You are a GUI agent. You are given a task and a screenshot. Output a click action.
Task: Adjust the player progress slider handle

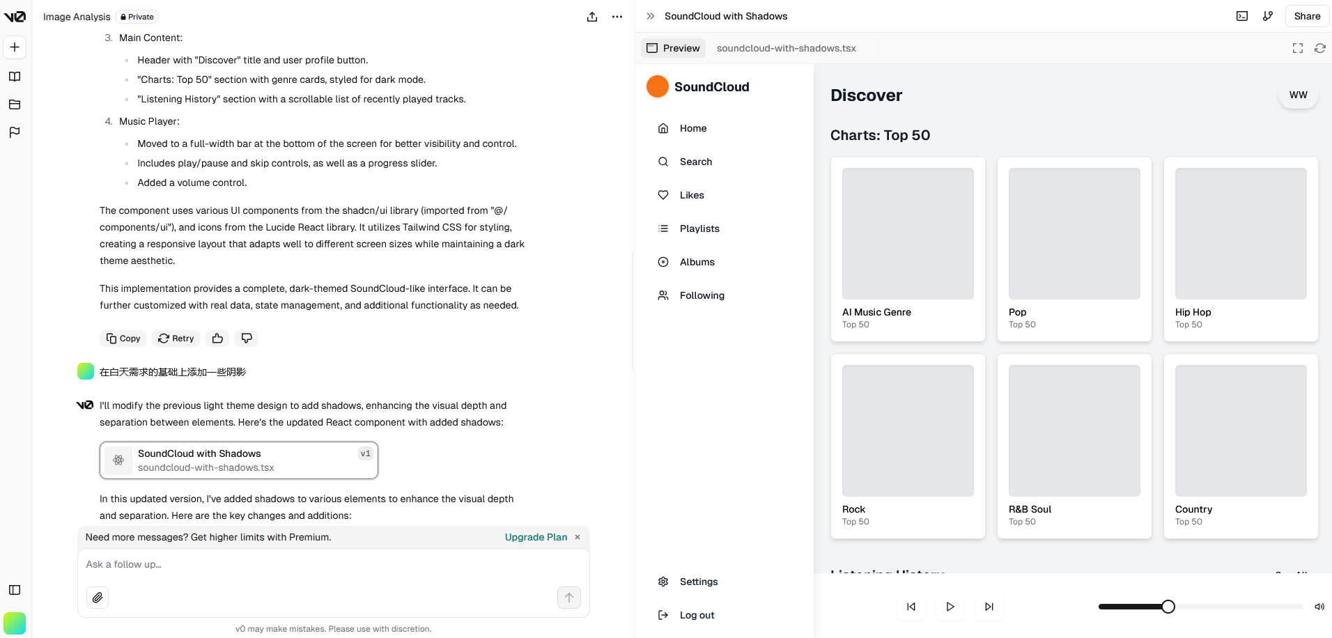(1168, 607)
